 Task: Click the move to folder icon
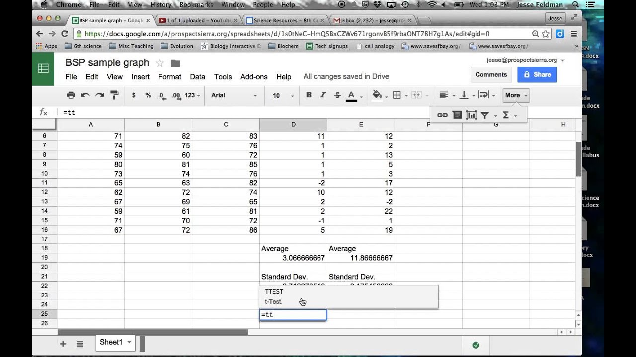pyautogui.click(x=175, y=63)
